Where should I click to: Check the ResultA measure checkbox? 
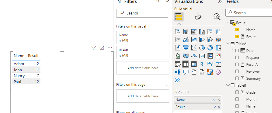(237, 65)
